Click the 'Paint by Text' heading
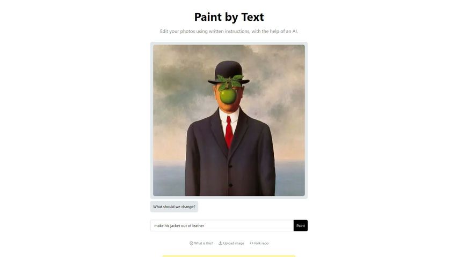The width and height of the screenshot is (458, 257). (x=229, y=17)
